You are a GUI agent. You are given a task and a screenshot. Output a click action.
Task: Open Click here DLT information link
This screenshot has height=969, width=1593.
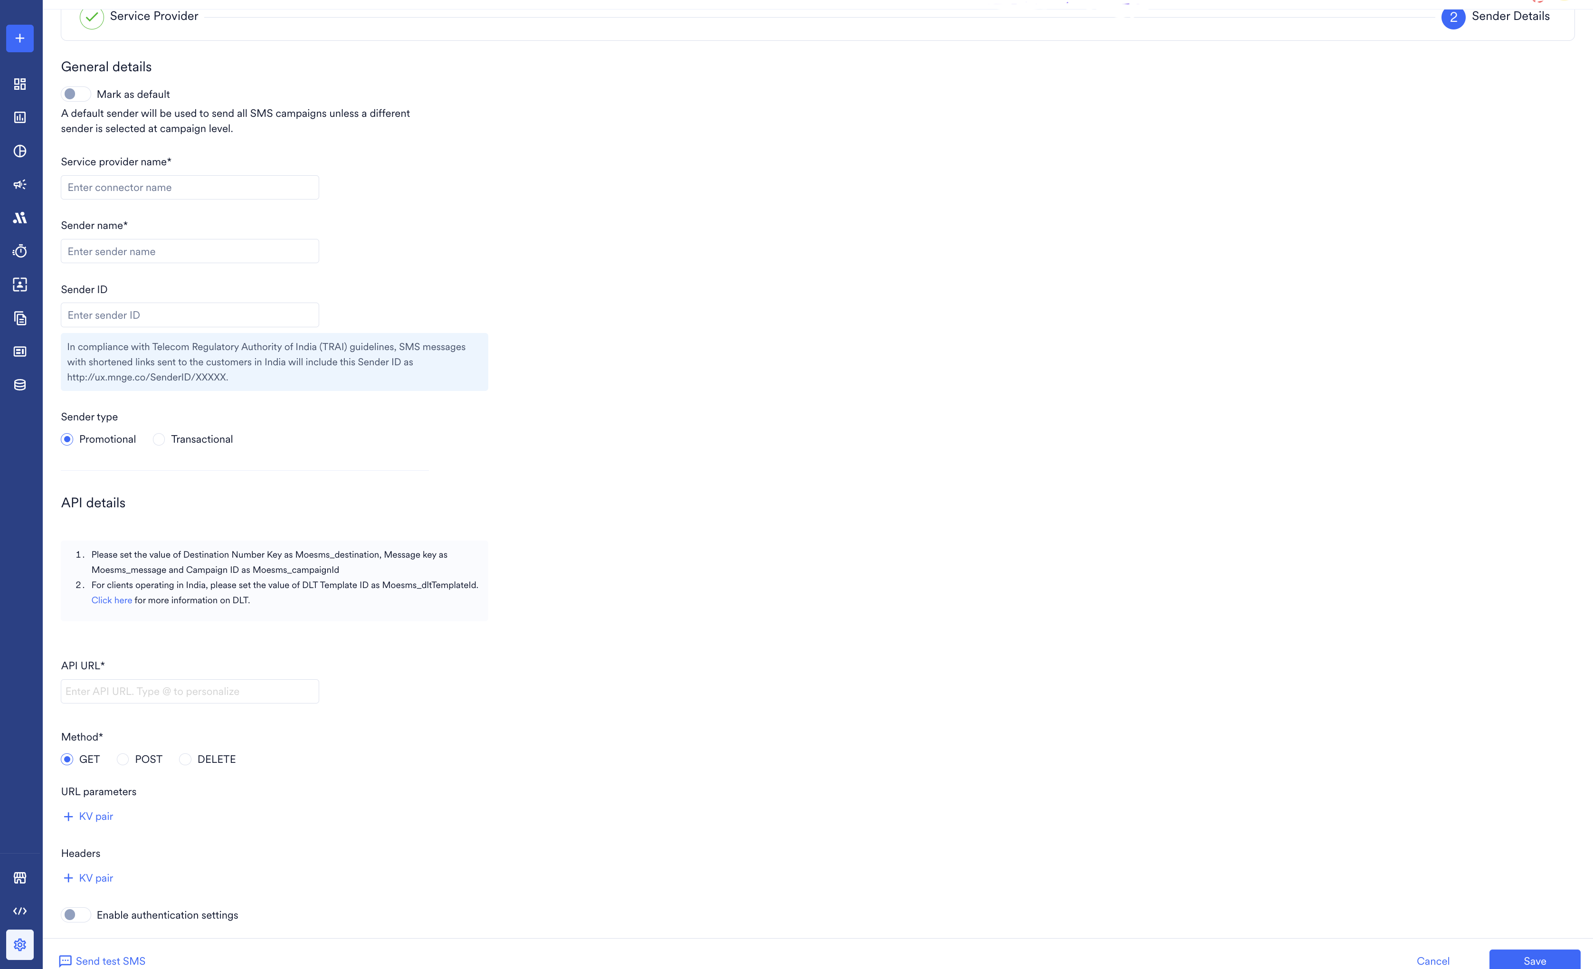(x=112, y=600)
